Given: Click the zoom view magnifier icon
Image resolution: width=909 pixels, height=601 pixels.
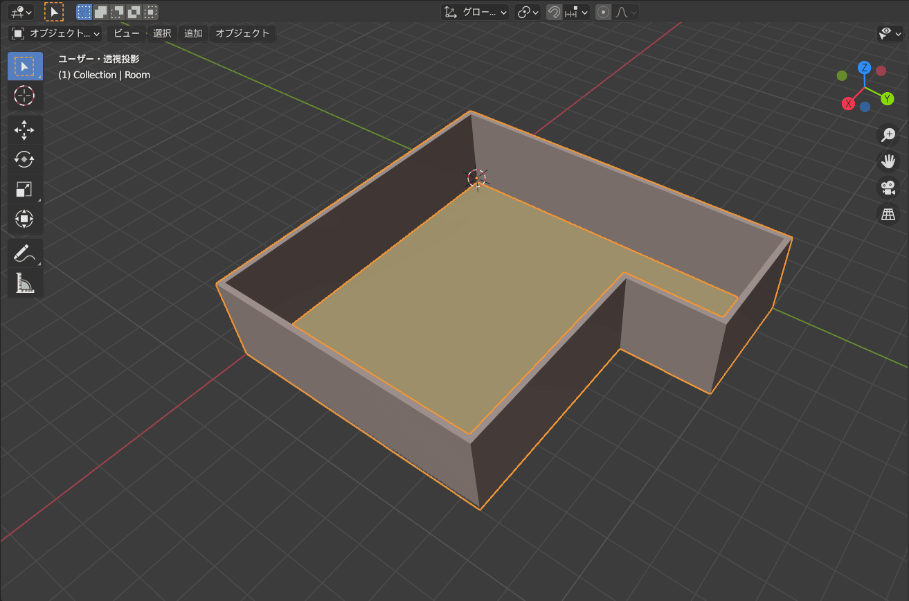Looking at the screenshot, I should coord(888,134).
